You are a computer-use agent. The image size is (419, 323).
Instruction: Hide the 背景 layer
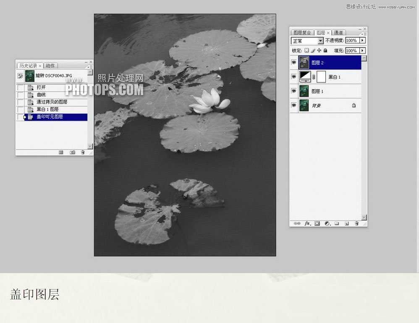pos(293,106)
